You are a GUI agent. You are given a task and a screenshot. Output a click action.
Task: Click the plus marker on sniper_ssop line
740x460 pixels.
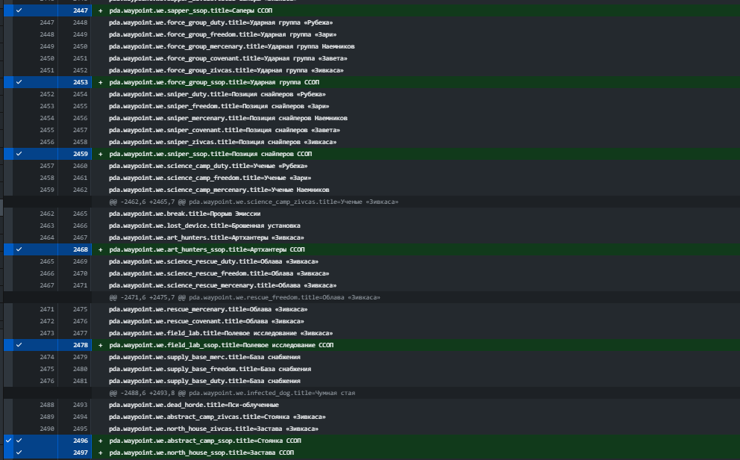[x=100, y=154]
